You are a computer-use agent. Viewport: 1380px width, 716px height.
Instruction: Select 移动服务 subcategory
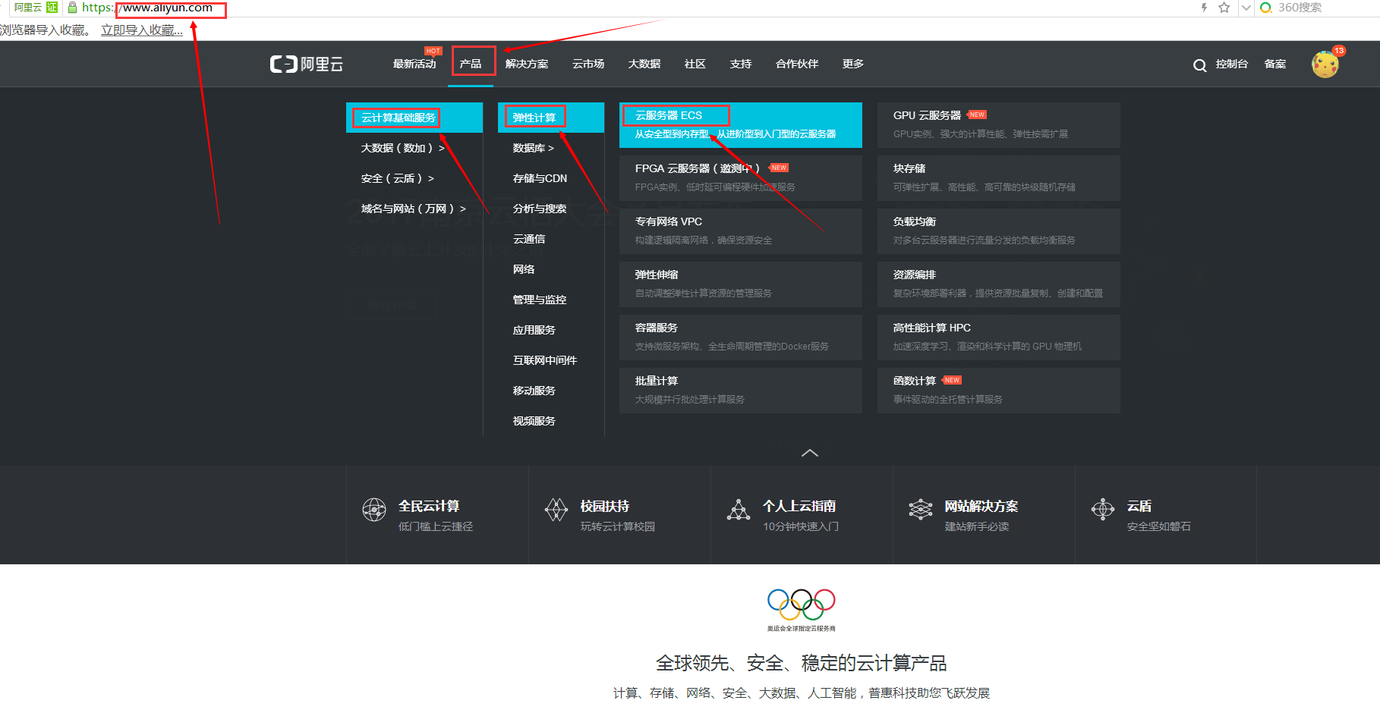tap(534, 391)
